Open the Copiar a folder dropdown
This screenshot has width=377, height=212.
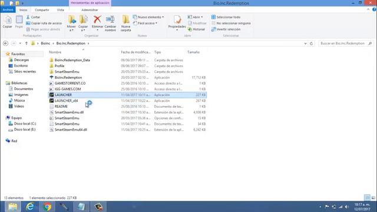tap(83, 23)
